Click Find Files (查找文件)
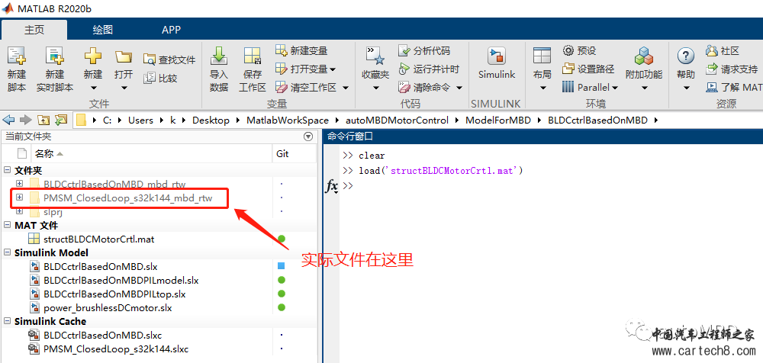 coord(170,59)
